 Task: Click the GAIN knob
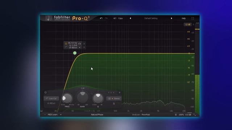click(x=82, y=97)
